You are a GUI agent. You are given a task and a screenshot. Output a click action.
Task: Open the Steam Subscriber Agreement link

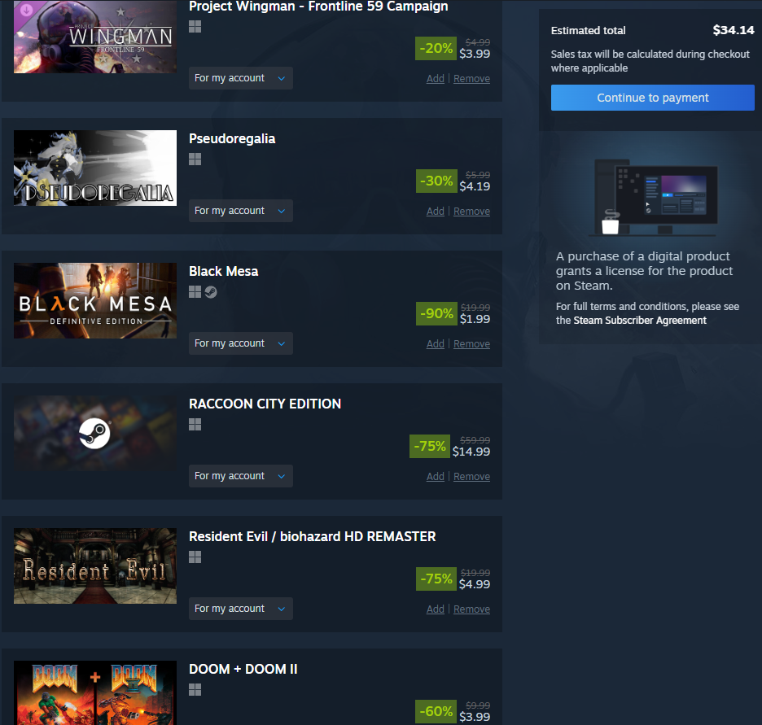pos(640,321)
